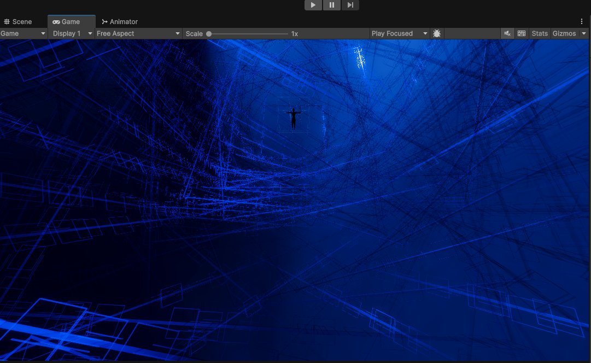Open the Play Focused dropdown
The image size is (591, 363).
coord(399,33)
